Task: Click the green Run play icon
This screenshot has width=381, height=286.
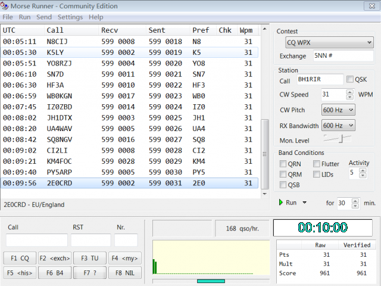Action: [x=281, y=203]
